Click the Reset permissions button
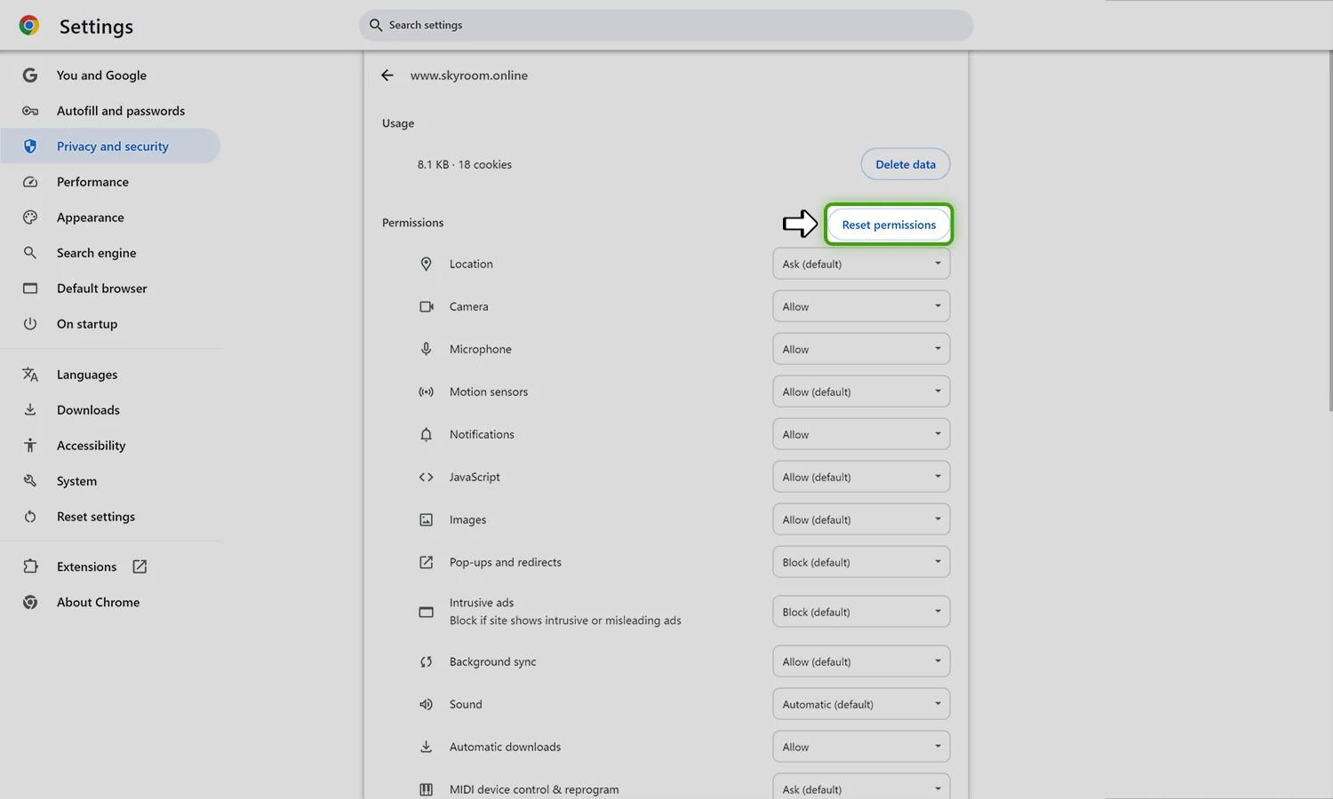This screenshot has height=799, width=1333. click(889, 225)
